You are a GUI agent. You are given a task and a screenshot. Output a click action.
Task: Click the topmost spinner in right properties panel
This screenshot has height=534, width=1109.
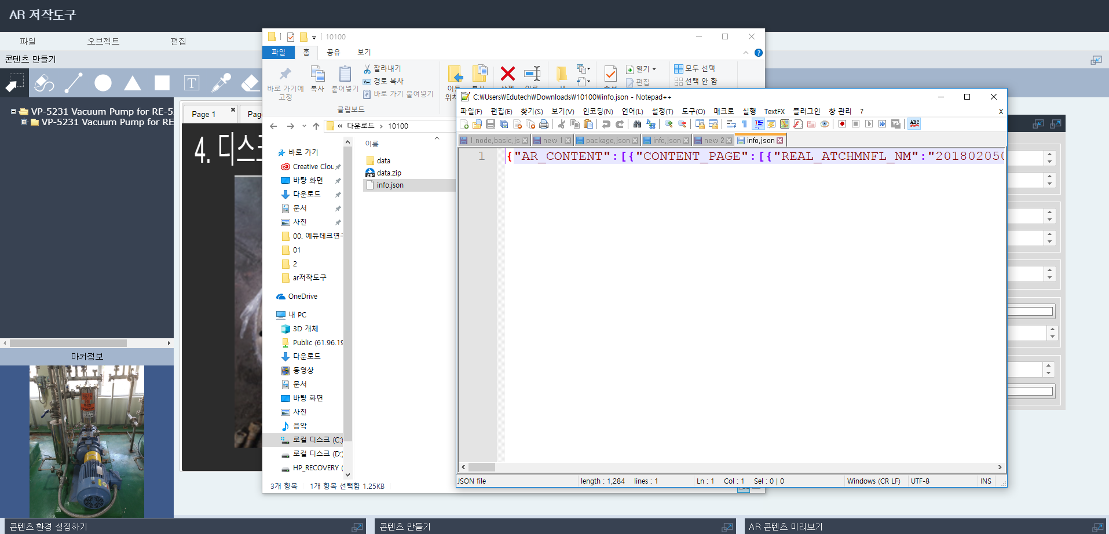[x=1049, y=158]
